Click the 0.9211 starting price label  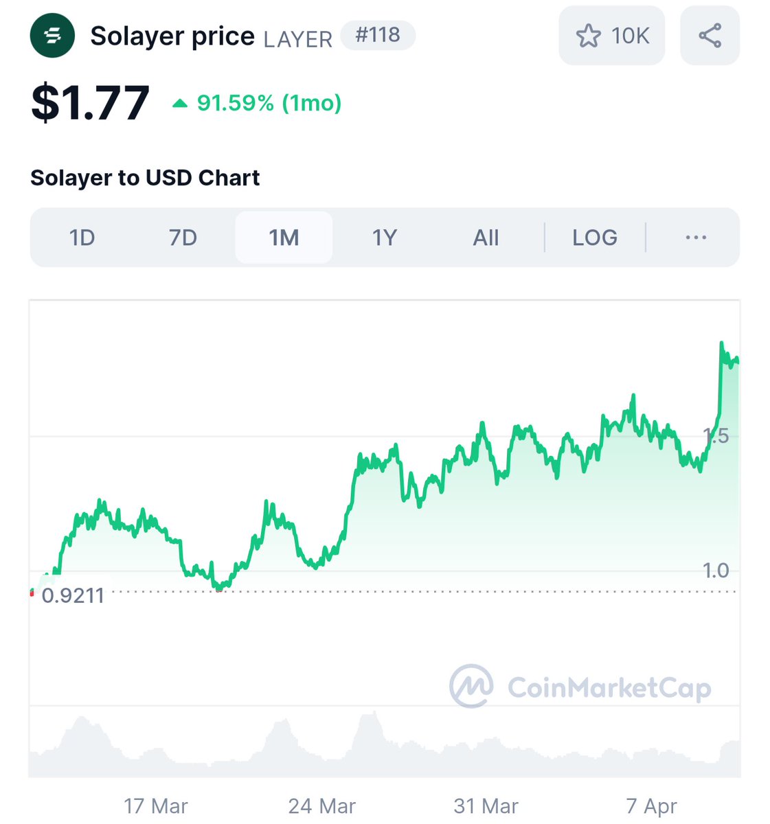tap(73, 595)
